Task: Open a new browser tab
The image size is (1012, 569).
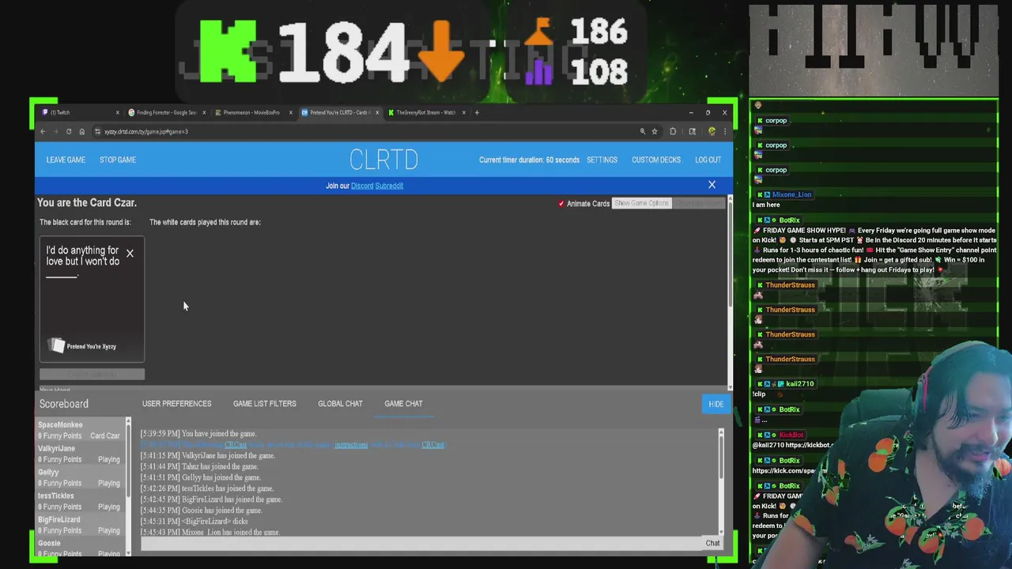Action: [477, 112]
